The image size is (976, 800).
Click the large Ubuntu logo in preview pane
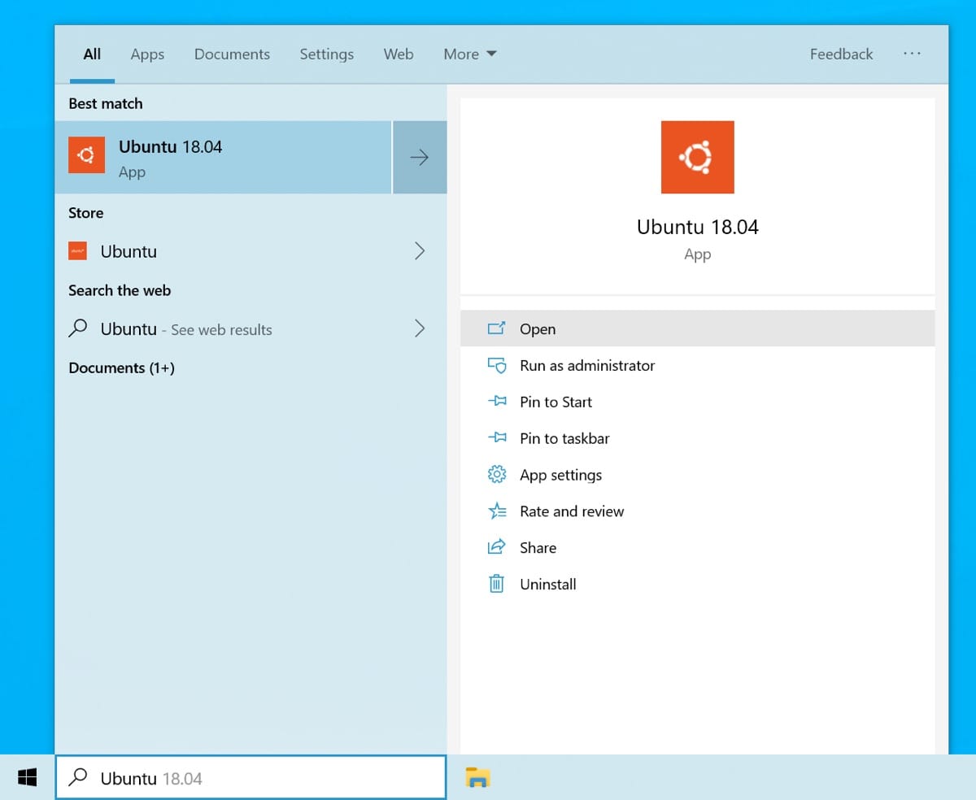(697, 157)
